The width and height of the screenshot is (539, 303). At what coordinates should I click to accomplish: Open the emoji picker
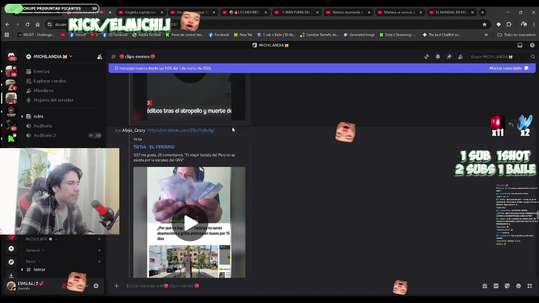[518, 286]
